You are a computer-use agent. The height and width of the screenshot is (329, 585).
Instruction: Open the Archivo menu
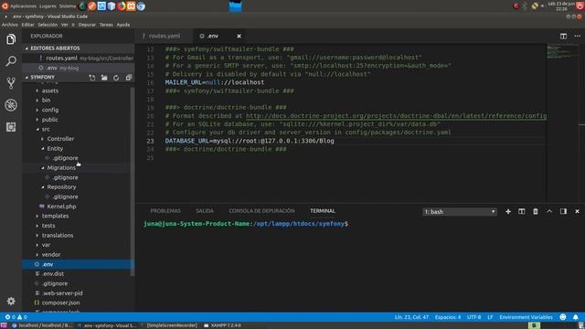(x=10, y=25)
